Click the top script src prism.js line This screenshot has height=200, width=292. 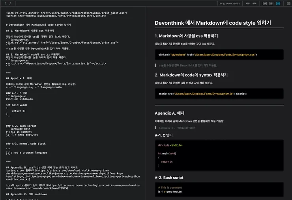56,16
